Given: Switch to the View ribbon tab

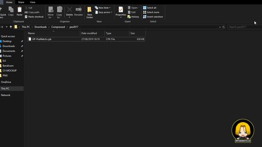Looking at the screenshot, I should point(33,2).
